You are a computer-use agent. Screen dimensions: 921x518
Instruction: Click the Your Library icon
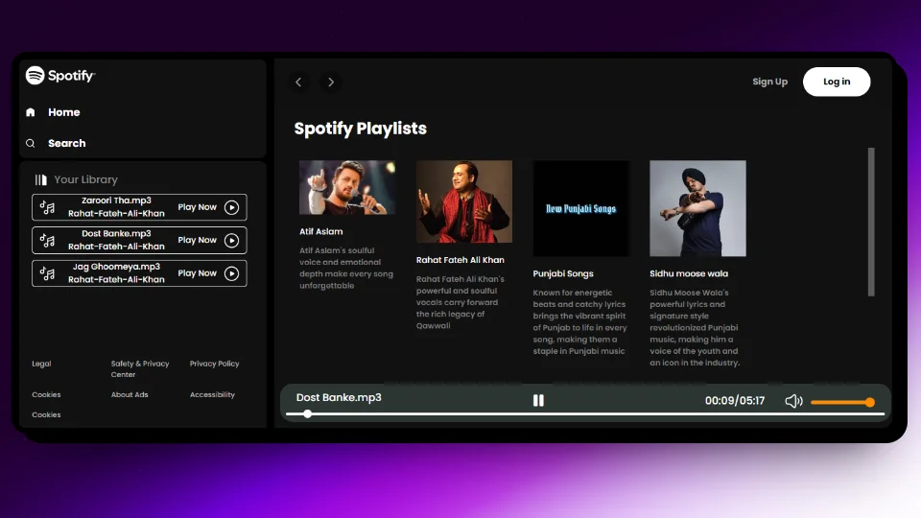[40, 179]
